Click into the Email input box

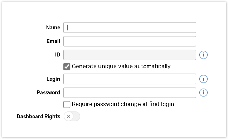(130, 41)
